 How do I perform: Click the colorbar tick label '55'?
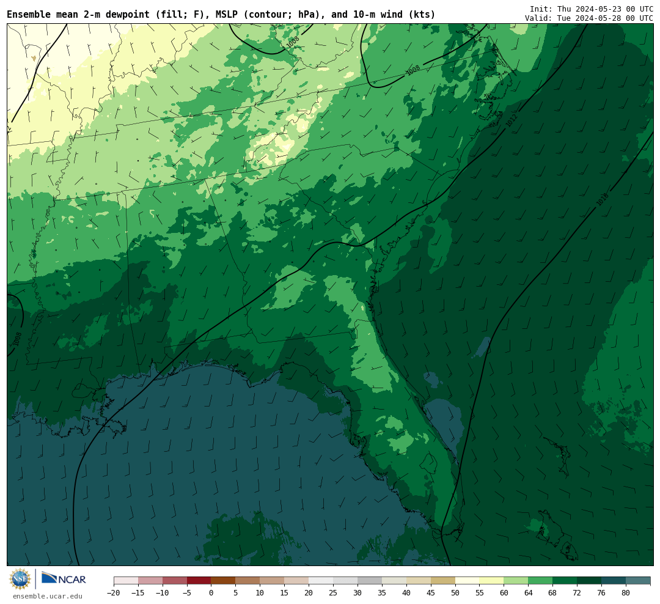480,593
